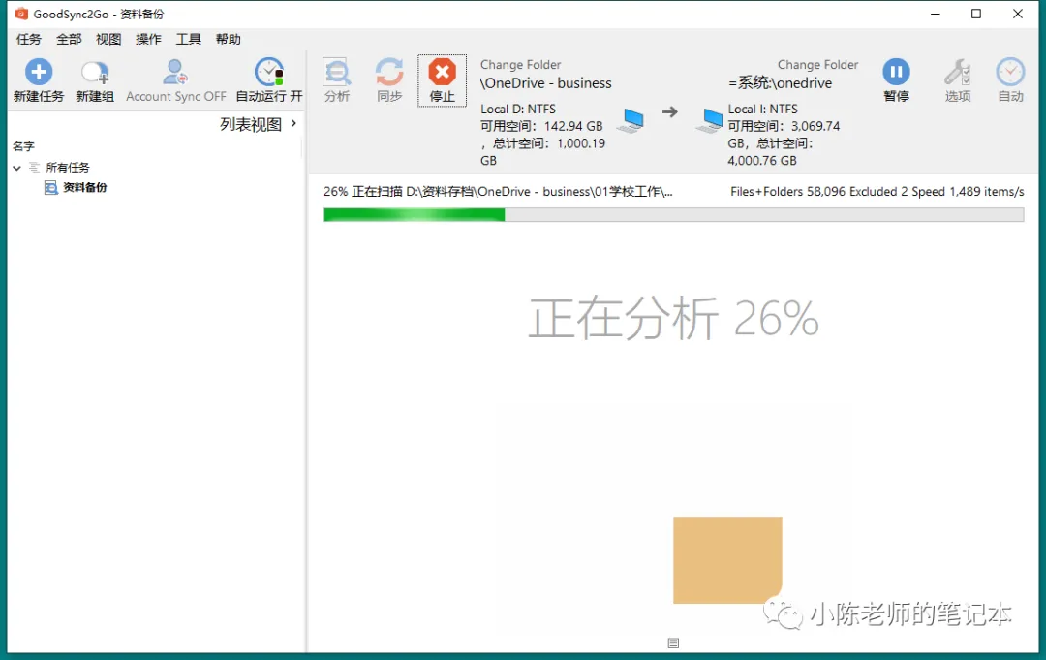Click left Change Folder link
Screen dimensions: 1046x660
pyautogui.click(x=520, y=65)
